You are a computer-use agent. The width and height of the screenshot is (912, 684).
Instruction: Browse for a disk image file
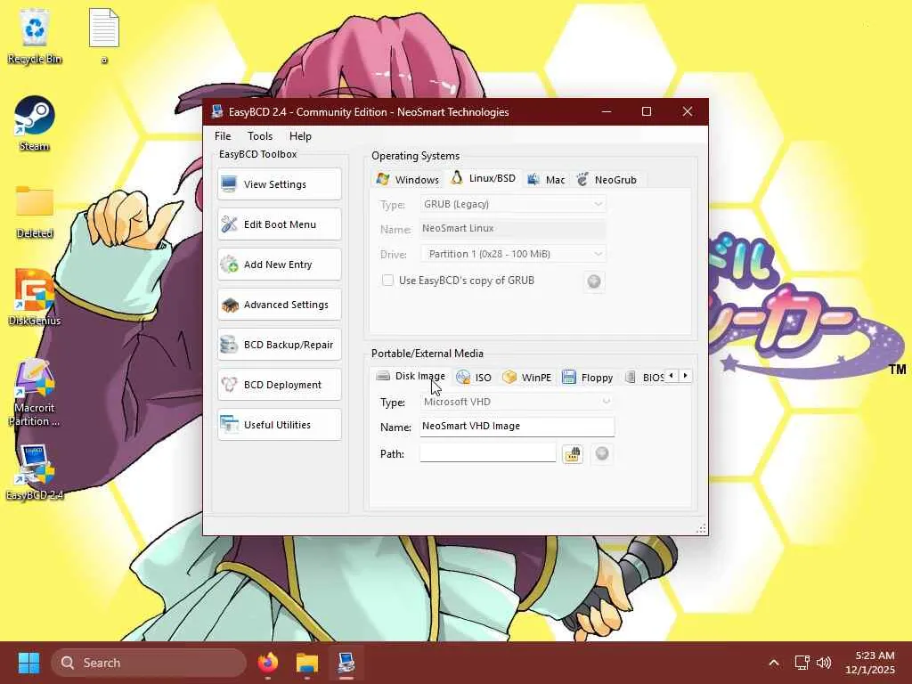tap(573, 453)
